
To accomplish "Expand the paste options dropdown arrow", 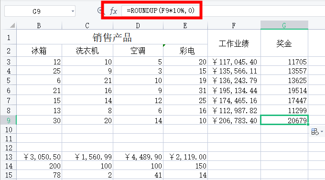I will coord(322,131).
